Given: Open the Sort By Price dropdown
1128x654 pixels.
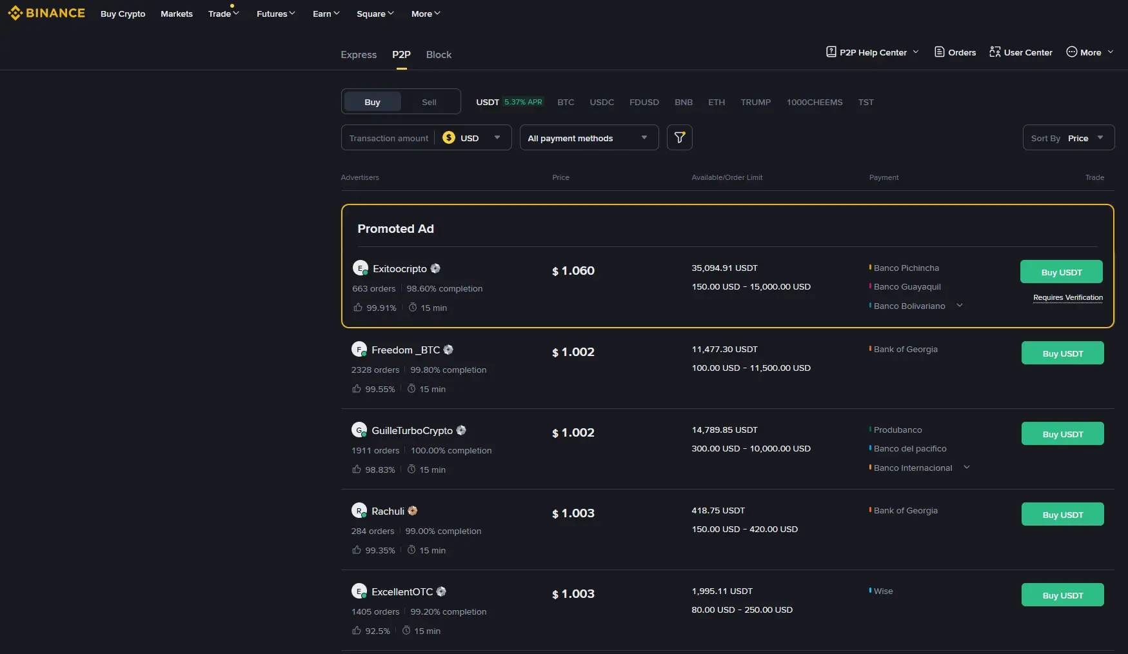Looking at the screenshot, I should [x=1068, y=137].
